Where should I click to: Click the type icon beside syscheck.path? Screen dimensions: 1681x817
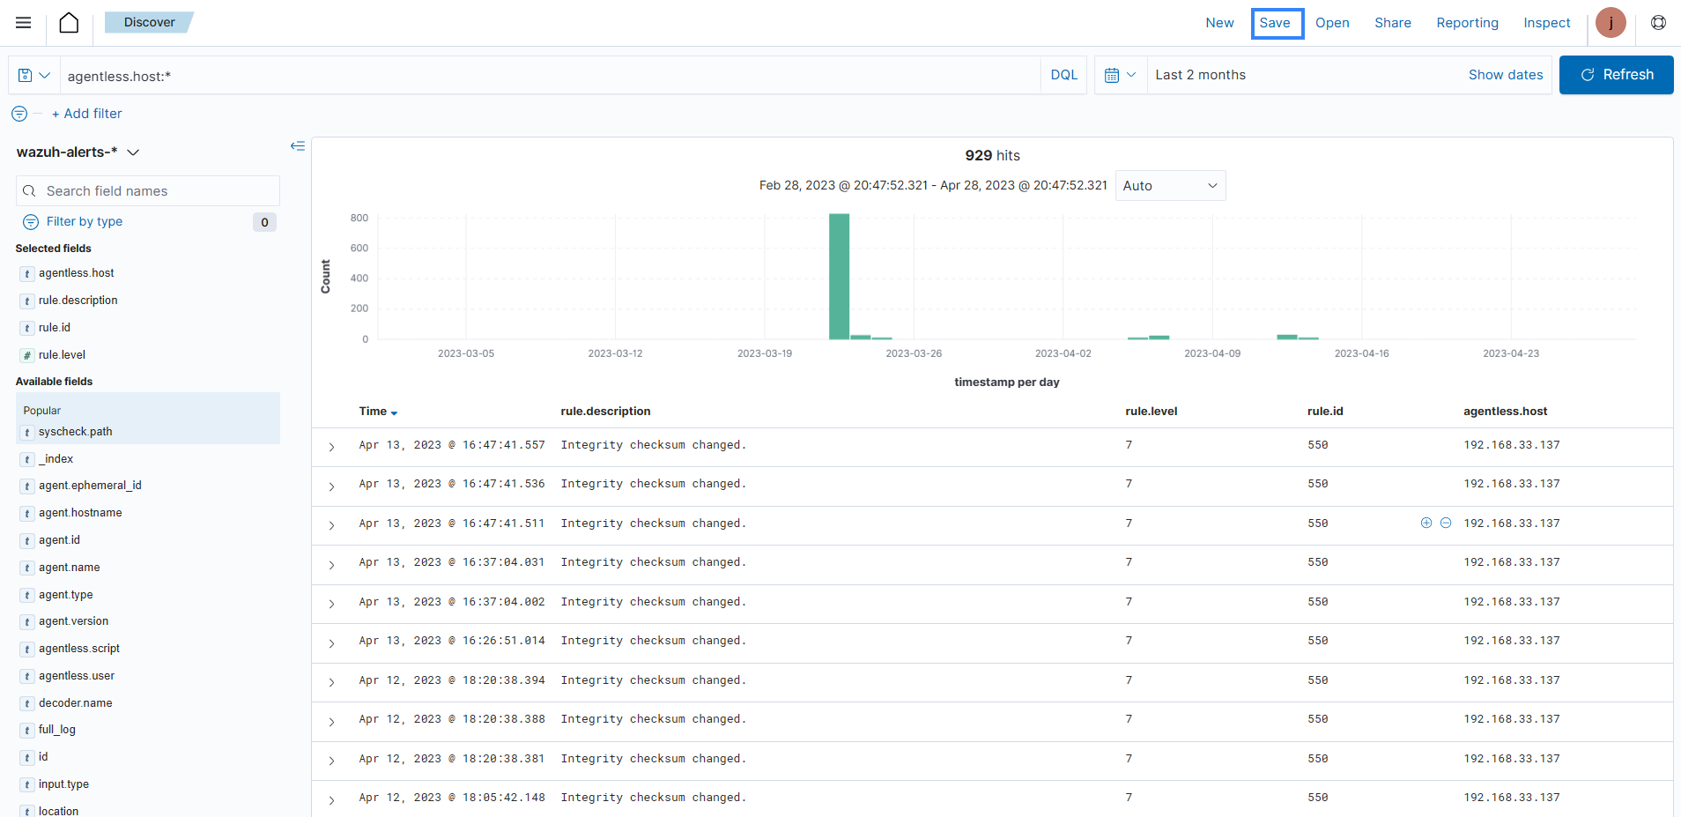[x=27, y=433]
